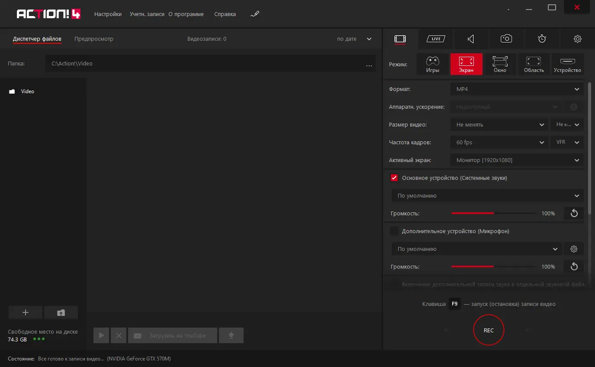Viewport: 595px width, 367px height.
Task: Maximize the Action! window
Action: (552, 7)
